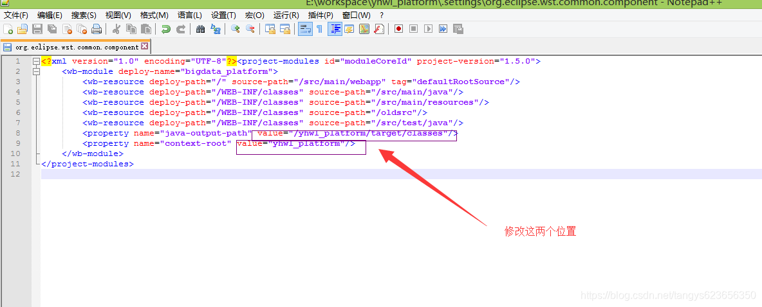Save the current file with Save icon
Viewport: 762px width, 307px height.
[x=37, y=29]
